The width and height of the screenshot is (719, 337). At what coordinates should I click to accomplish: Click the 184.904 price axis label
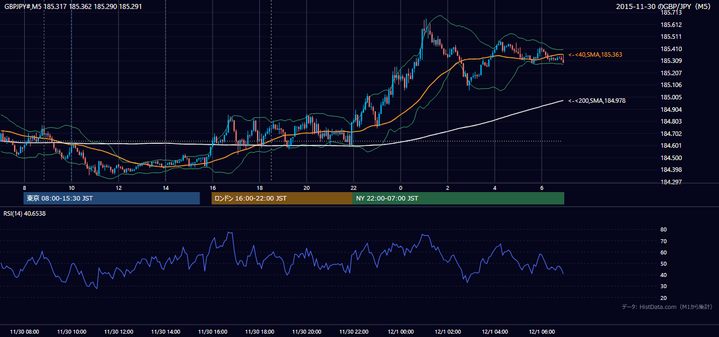point(671,110)
